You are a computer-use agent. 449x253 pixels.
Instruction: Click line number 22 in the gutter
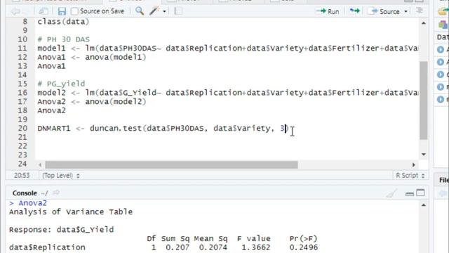point(22,146)
